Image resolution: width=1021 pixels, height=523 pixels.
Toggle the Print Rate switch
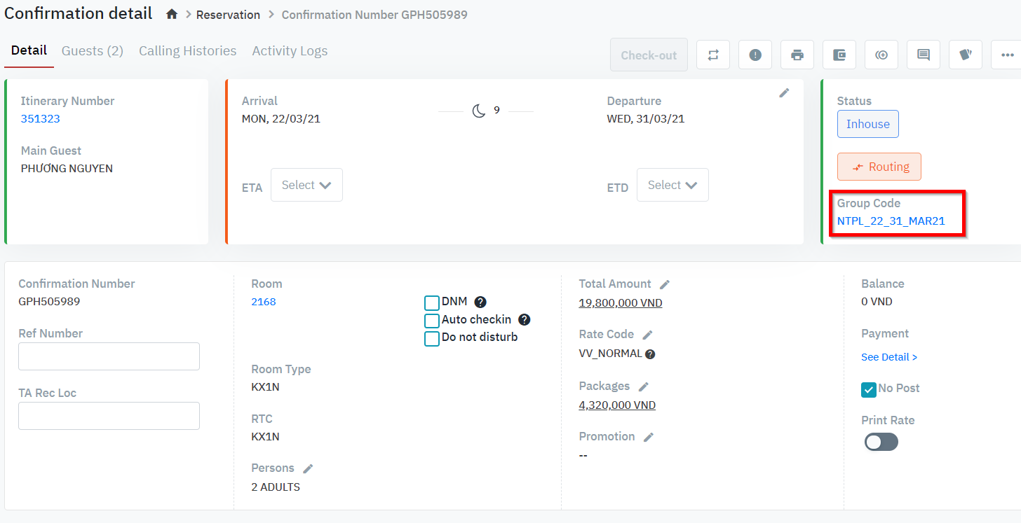[x=881, y=442]
